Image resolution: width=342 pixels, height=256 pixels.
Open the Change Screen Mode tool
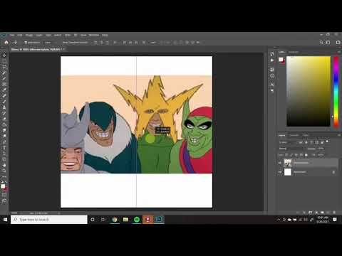coord(4,201)
